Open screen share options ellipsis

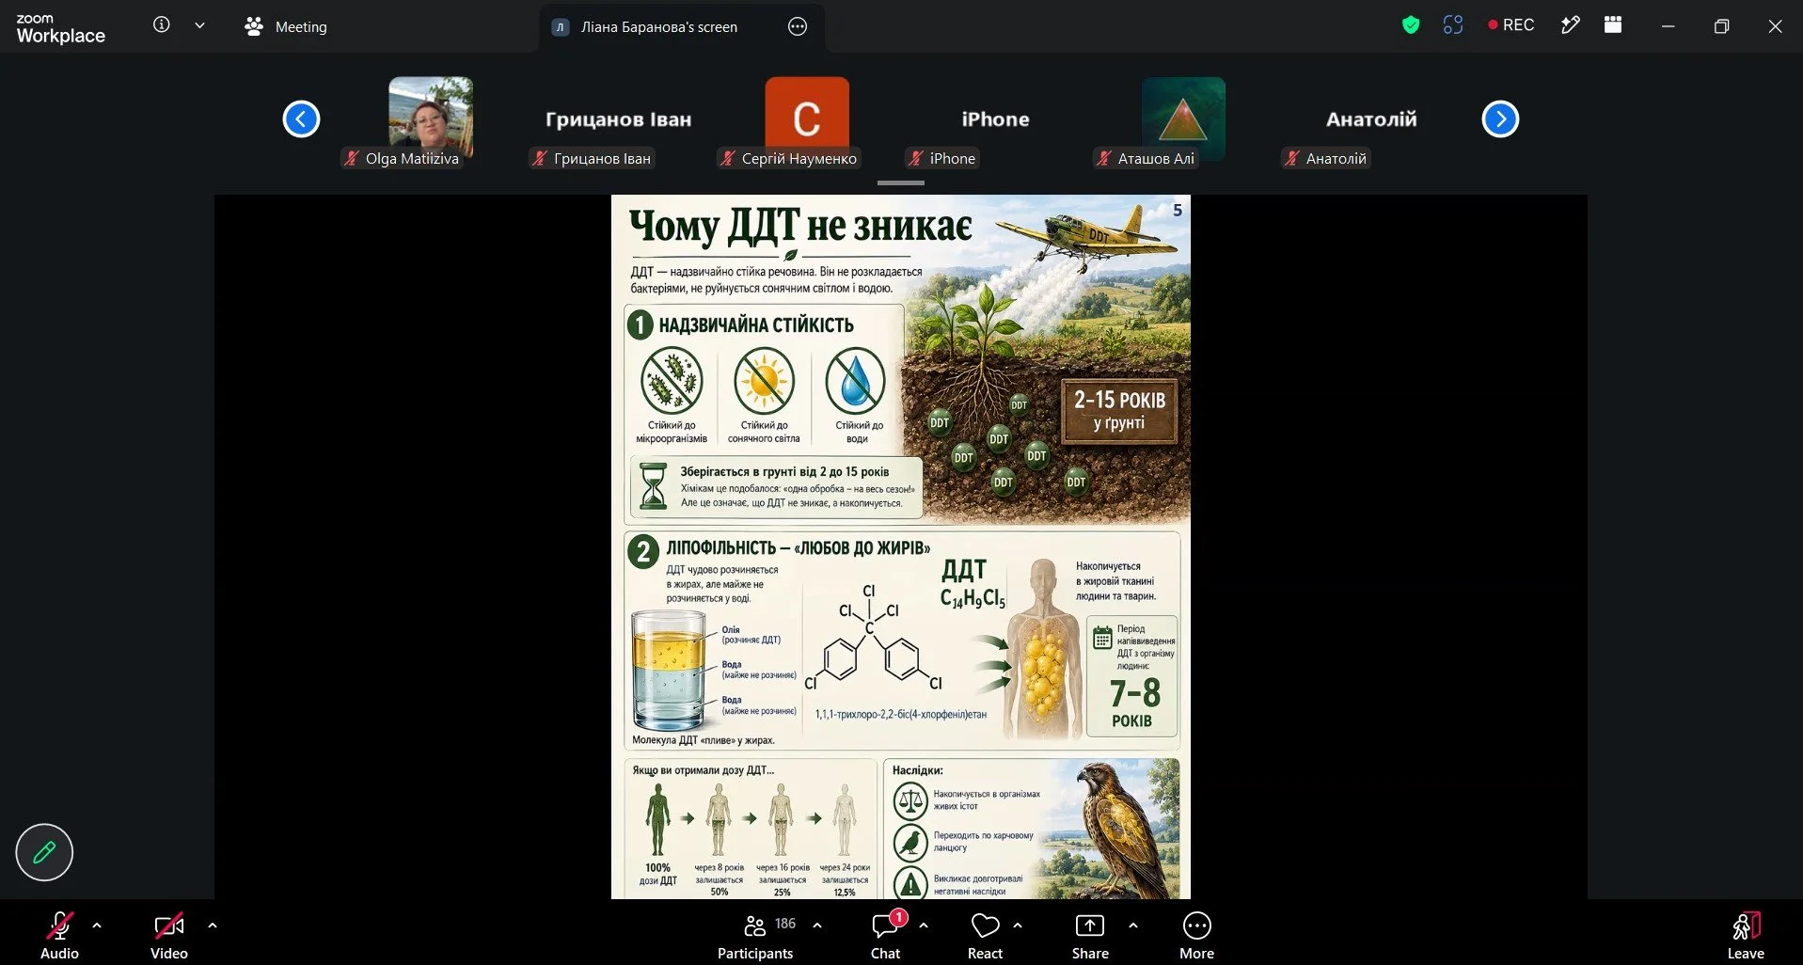(798, 26)
